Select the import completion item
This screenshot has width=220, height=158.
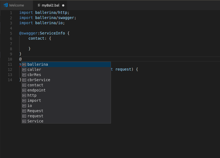click(66, 100)
